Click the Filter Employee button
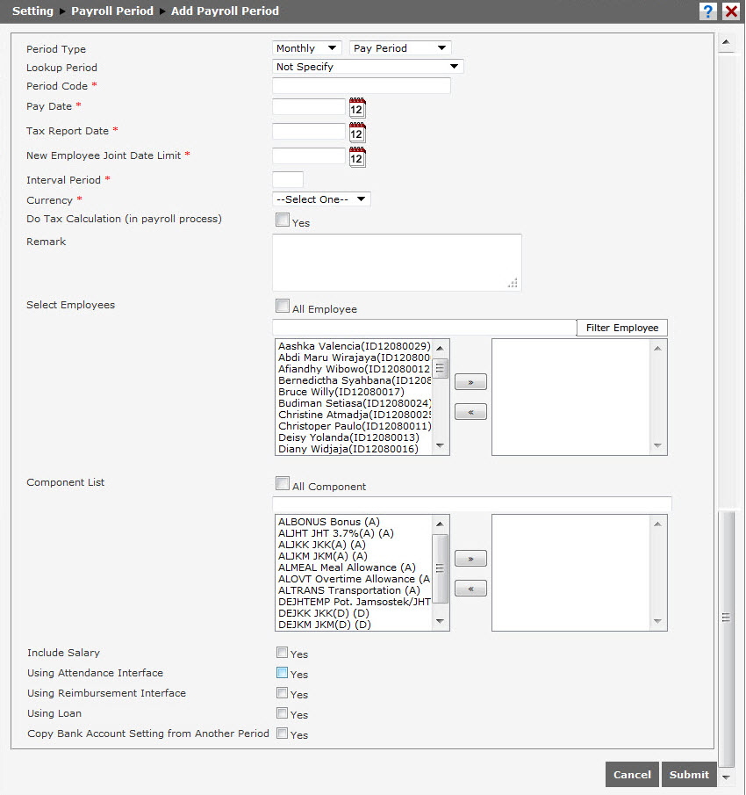The width and height of the screenshot is (746, 795). point(622,327)
